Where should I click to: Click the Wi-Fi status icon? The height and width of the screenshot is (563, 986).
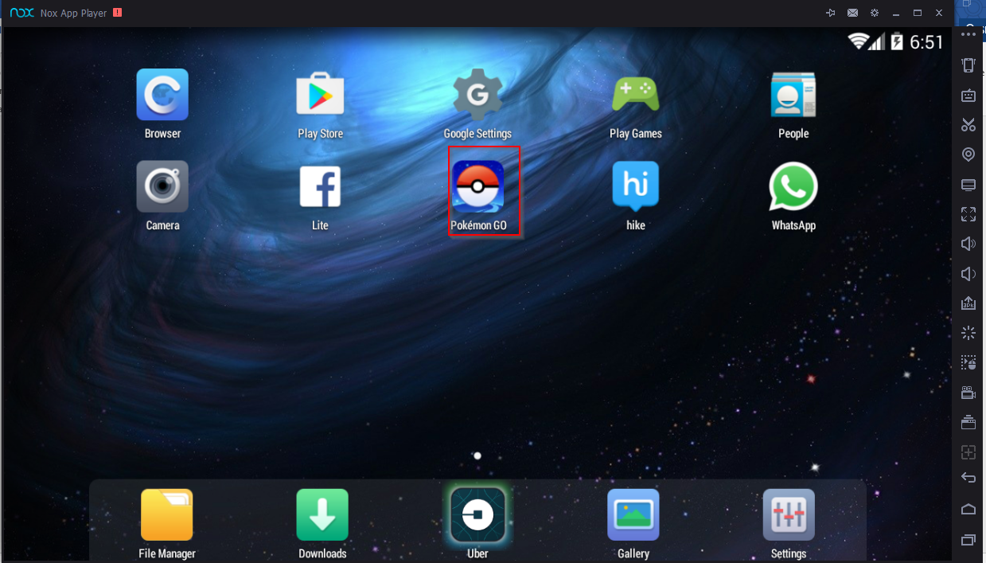pyautogui.click(x=857, y=41)
